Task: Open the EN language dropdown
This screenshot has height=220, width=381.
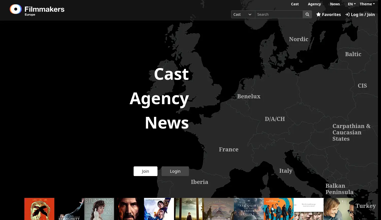Action: pos(352,4)
